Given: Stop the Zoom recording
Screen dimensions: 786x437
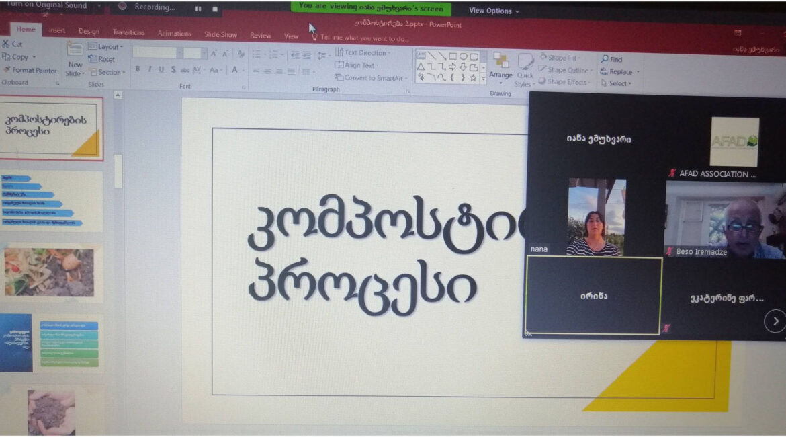Looking at the screenshot, I should click(214, 9).
